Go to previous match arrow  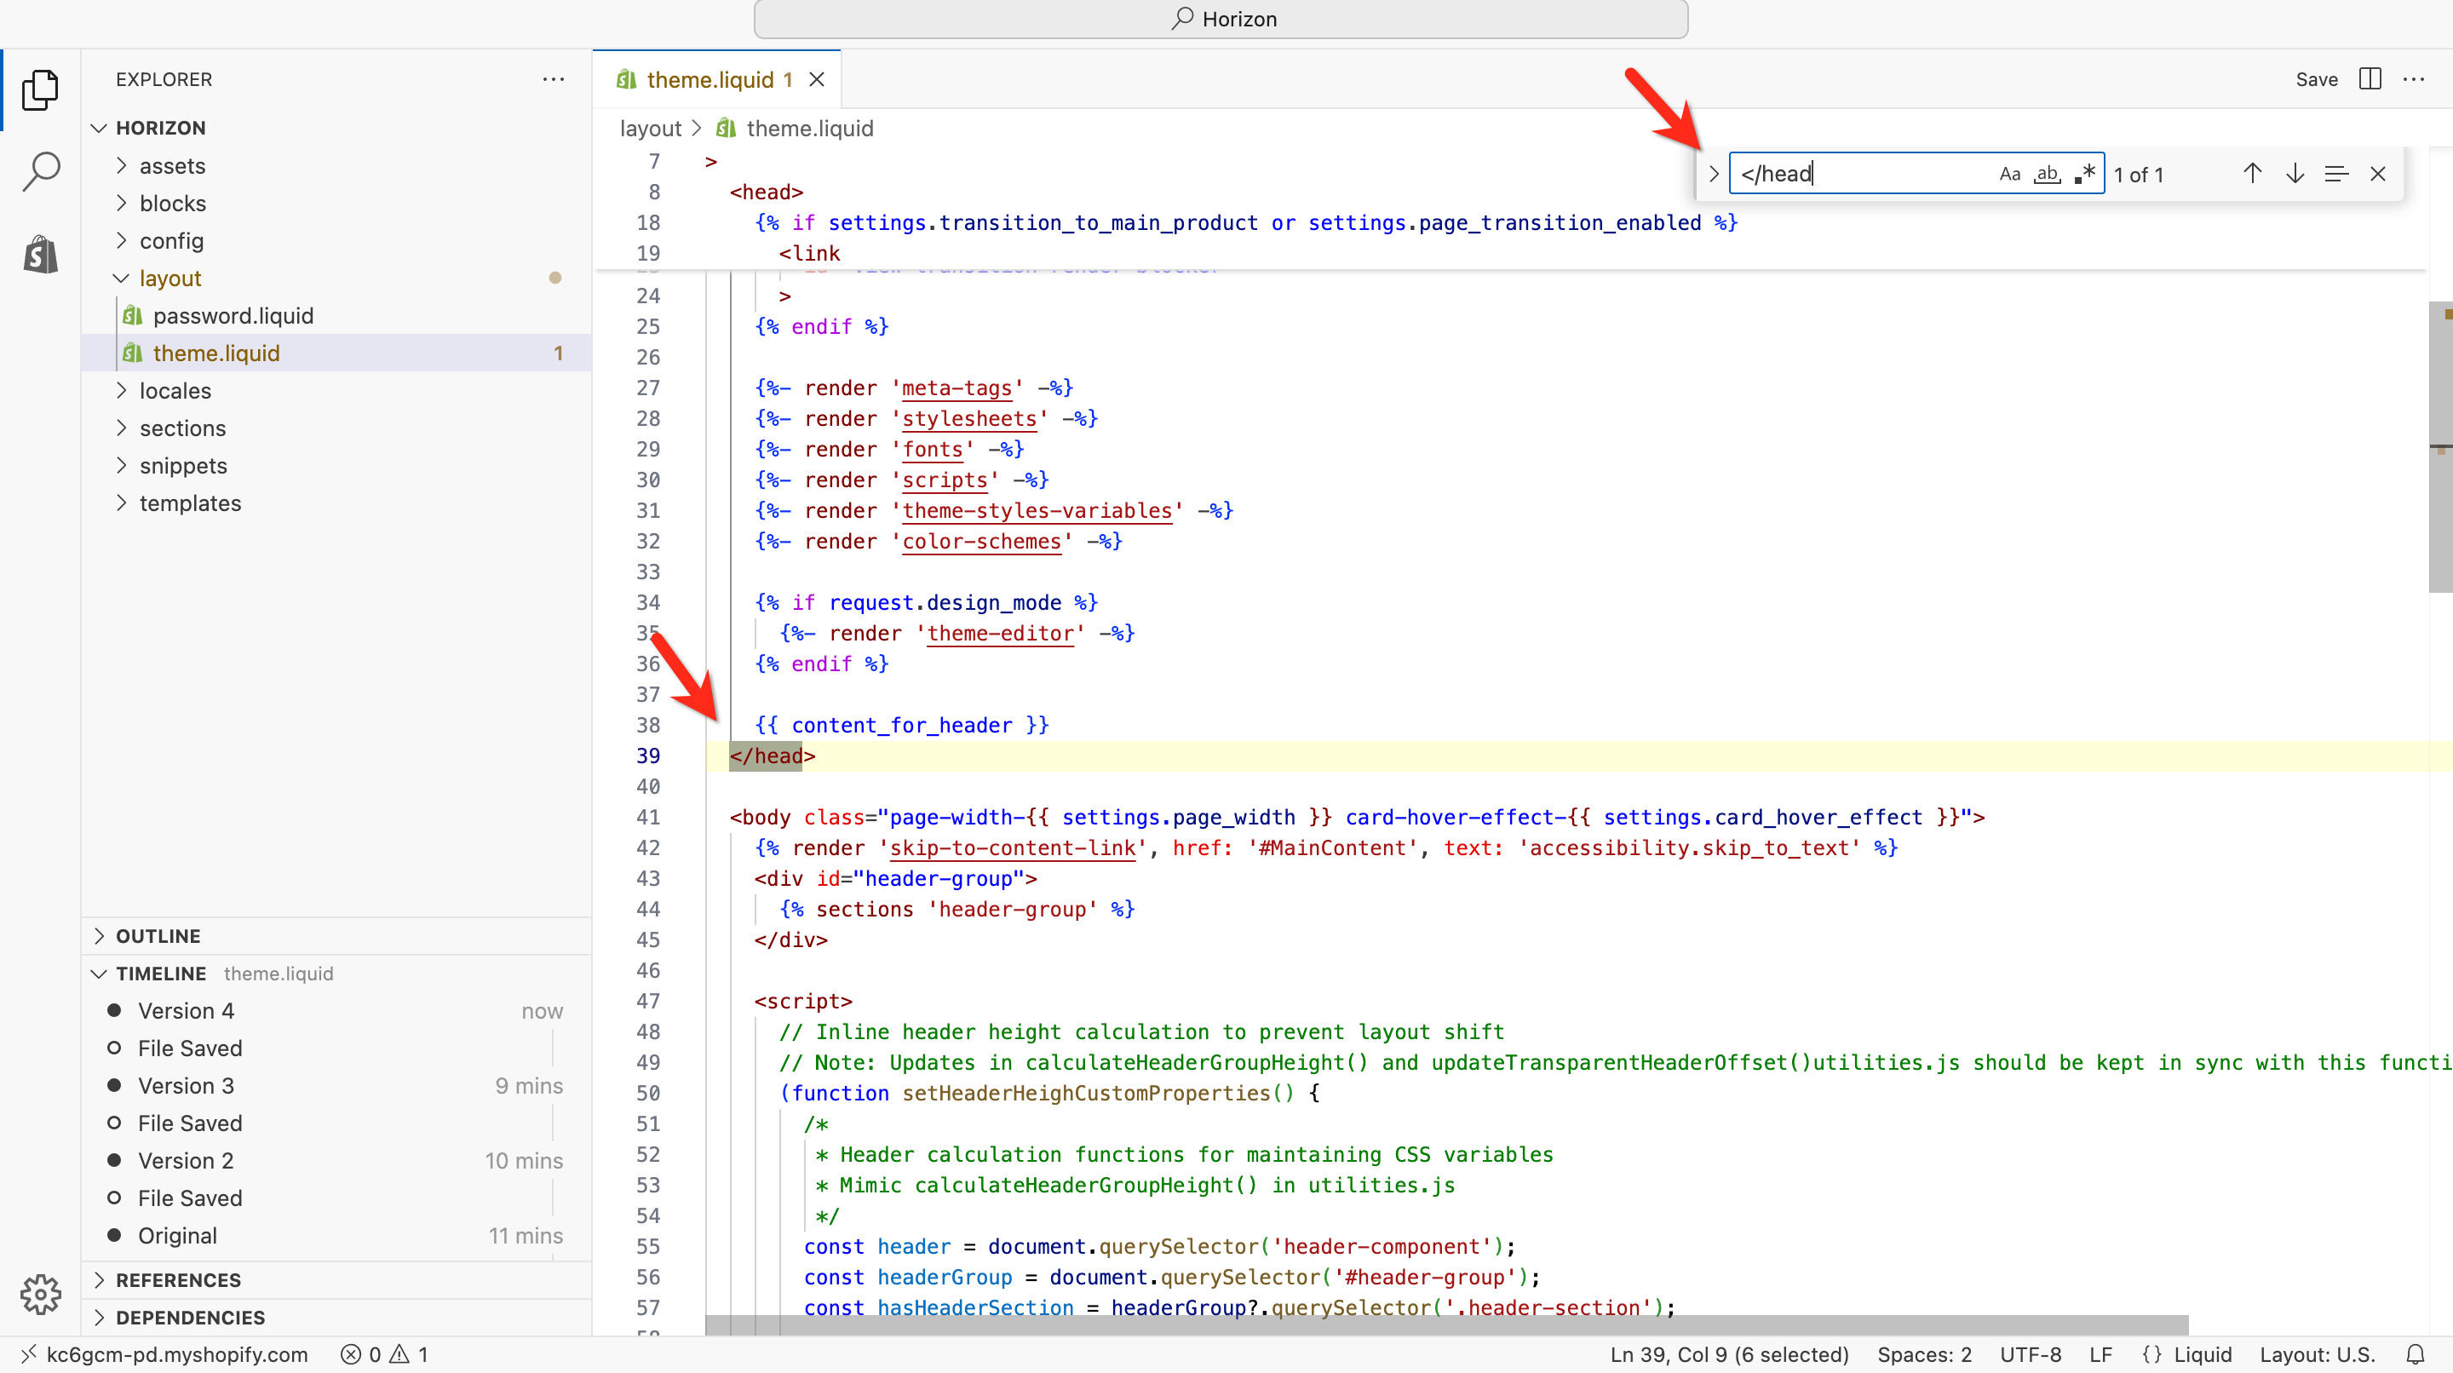point(2252,175)
